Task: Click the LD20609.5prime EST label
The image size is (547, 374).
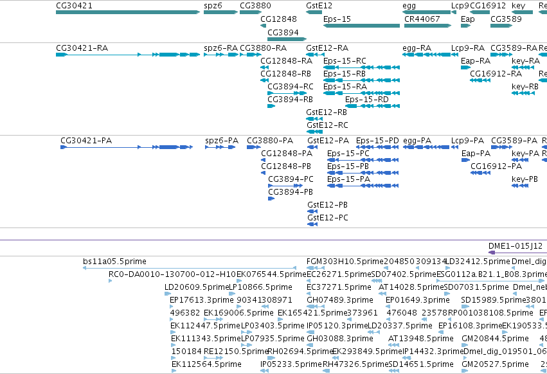Action: pos(197,287)
